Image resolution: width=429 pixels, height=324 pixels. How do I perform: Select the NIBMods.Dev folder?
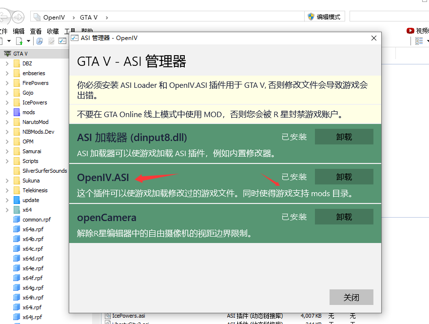click(x=39, y=132)
